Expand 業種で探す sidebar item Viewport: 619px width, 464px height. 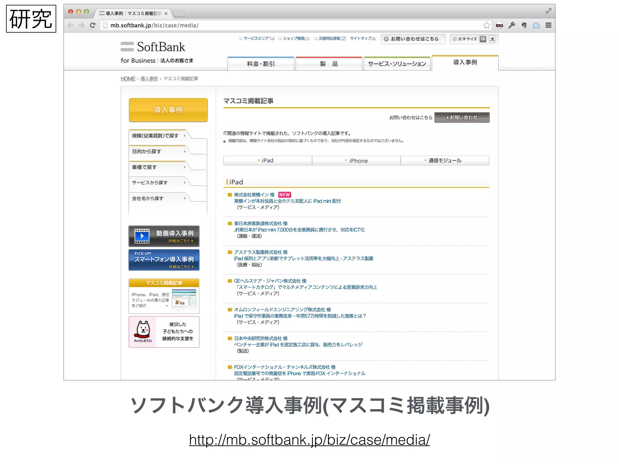(159, 167)
